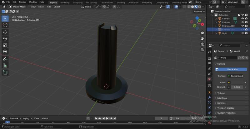Viewport: 250px width, 129px height.
Task: Click the Zoom viewport icon
Action: click(x=202, y=33)
